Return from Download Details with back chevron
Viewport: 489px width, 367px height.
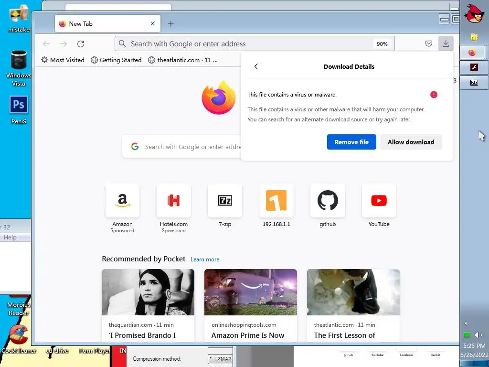pyautogui.click(x=256, y=66)
